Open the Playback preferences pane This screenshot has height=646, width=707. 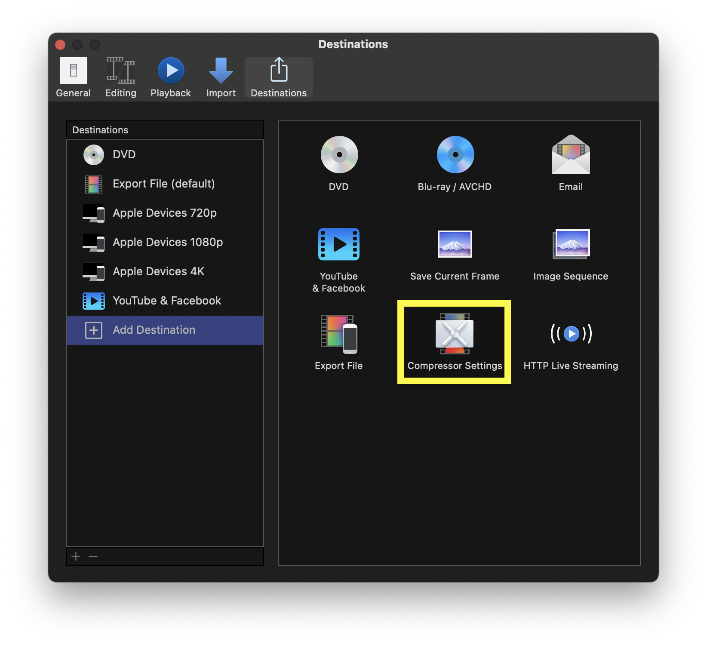171,77
